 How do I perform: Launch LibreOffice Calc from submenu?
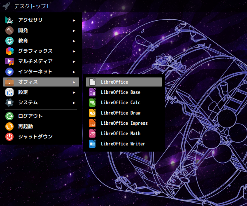(124, 103)
